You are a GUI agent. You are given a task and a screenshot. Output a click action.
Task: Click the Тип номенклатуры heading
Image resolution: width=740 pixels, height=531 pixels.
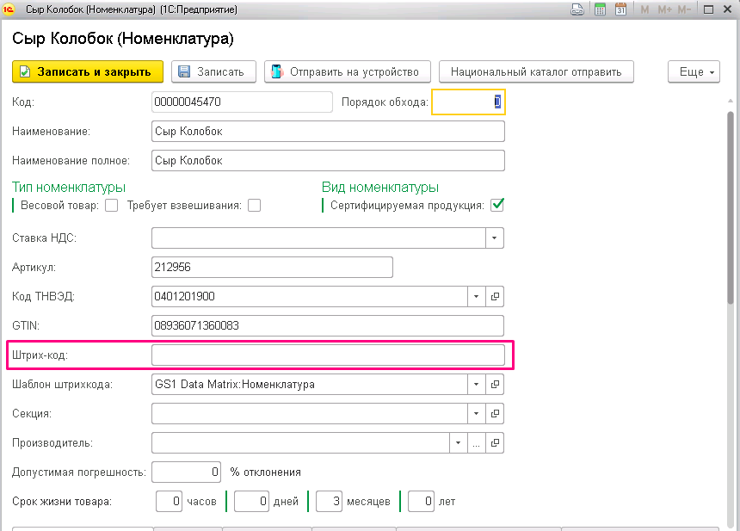point(69,188)
